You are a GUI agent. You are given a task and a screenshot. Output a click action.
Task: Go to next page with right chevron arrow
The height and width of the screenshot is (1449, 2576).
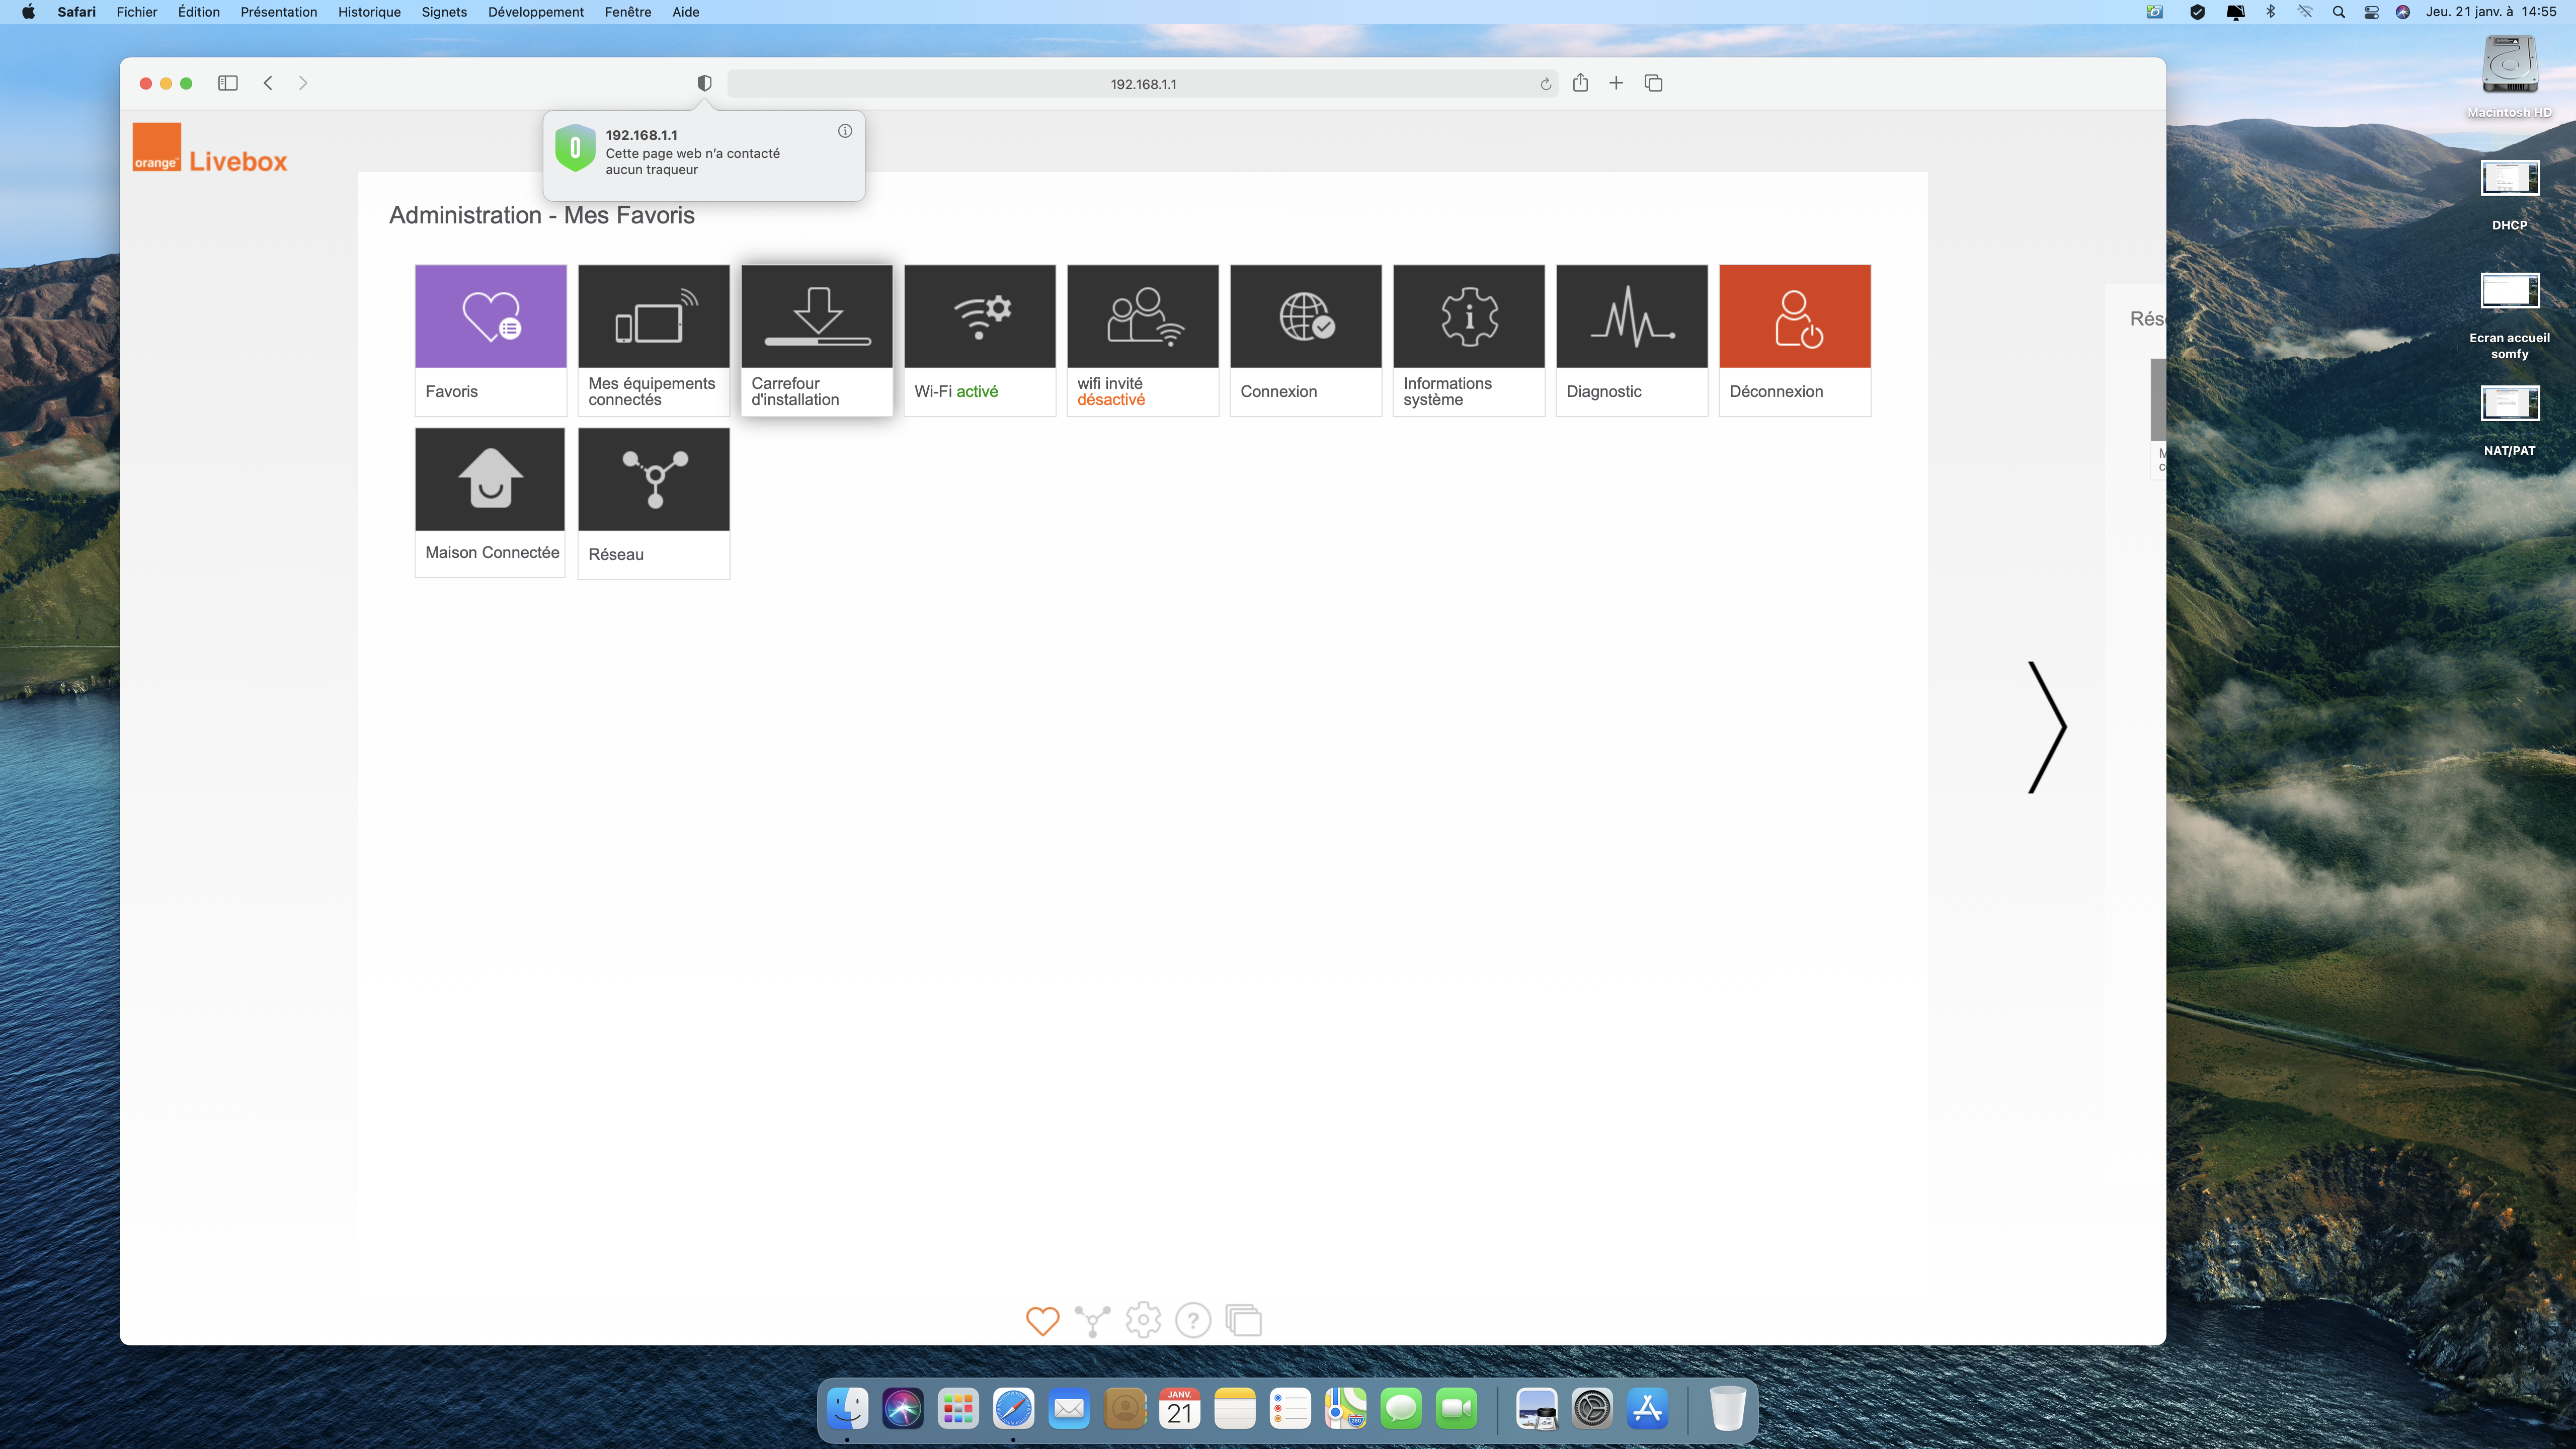pyautogui.click(x=2046, y=727)
